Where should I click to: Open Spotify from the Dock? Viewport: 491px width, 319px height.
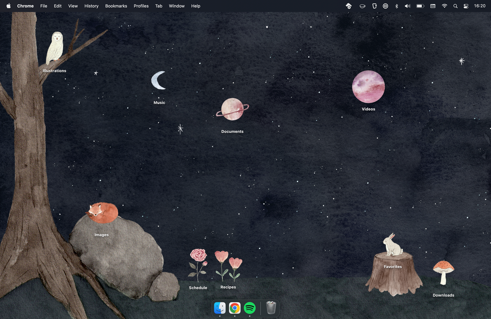(250, 308)
